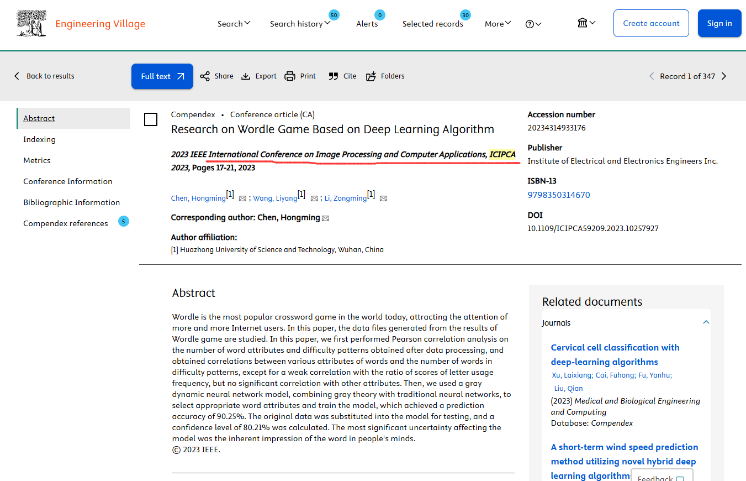
Task: Click related-article authors Xu, Laixiang; Cai, Fuhong; Fu, Yanhu
Action: 612,375
